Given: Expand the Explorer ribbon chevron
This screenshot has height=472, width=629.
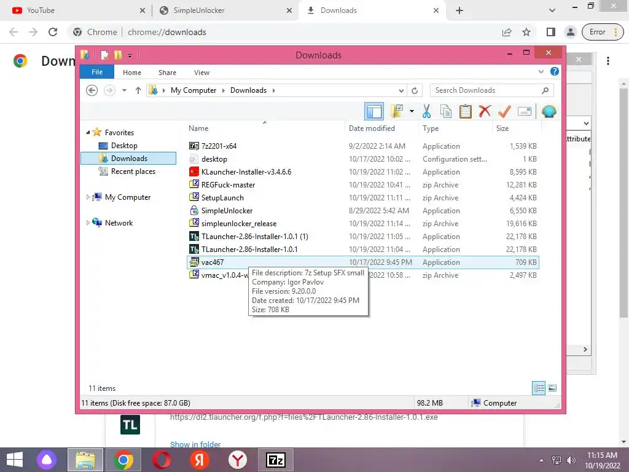Looking at the screenshot, I should 541,71.
